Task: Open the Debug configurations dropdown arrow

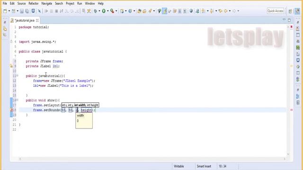Action: pyautogui.click(x=99, y=11)
